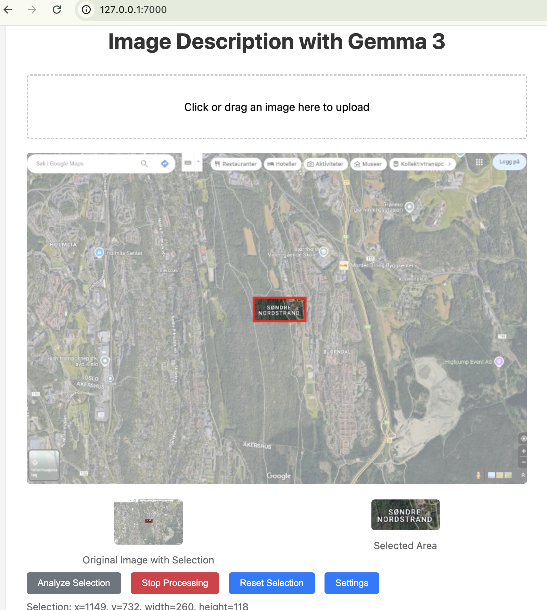Viewport: 547px width, 610px height.
Task: Click the Reset Selection button
Action: coord(272,583)
